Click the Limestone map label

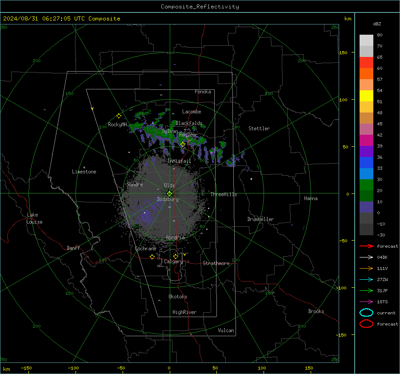84,172
